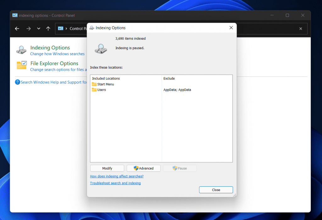
Task: Click the drive-and-magnifier icon in the dialog
Action: click(101, 49)
